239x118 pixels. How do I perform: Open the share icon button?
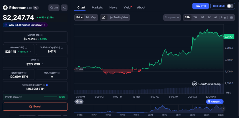[64, 8]
